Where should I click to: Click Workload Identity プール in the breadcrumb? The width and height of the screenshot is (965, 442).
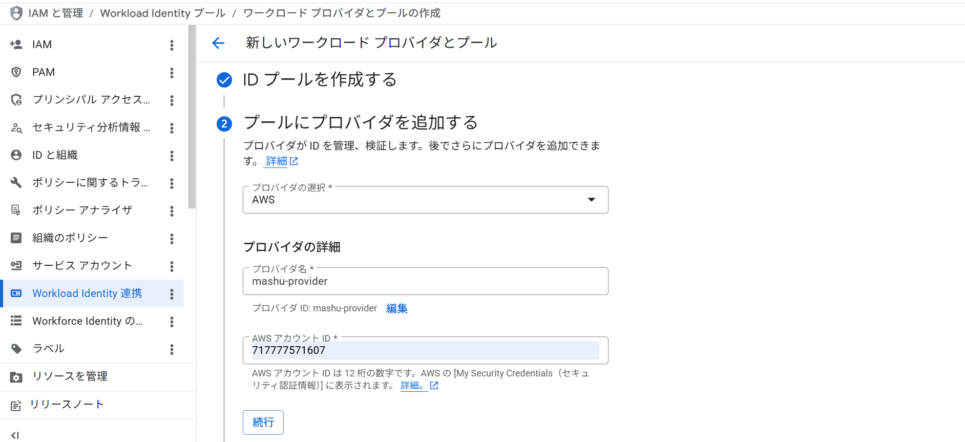pos(163,13)
